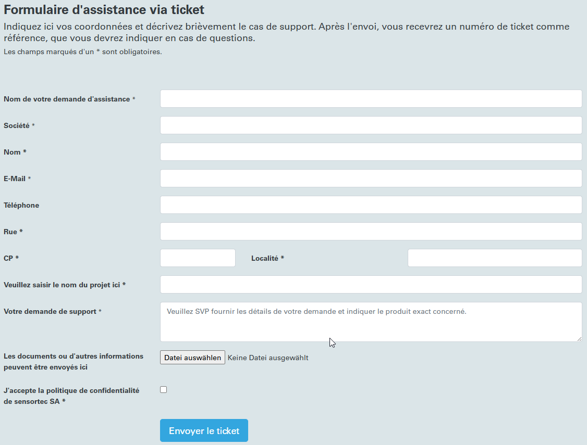This screenshot has height=445, width=587.
Task: Grab the textarea resize handle corner
Action: (579, 338)
